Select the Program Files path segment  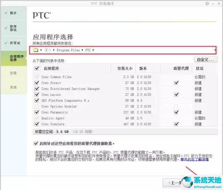(68, 50)
